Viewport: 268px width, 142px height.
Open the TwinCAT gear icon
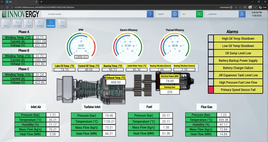point(175,14)
